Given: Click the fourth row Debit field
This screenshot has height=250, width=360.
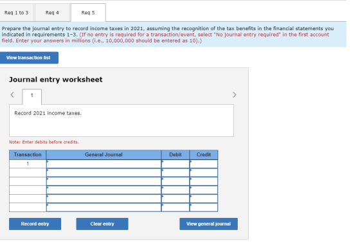Looking at the screenshot, I should click(175, 190).
